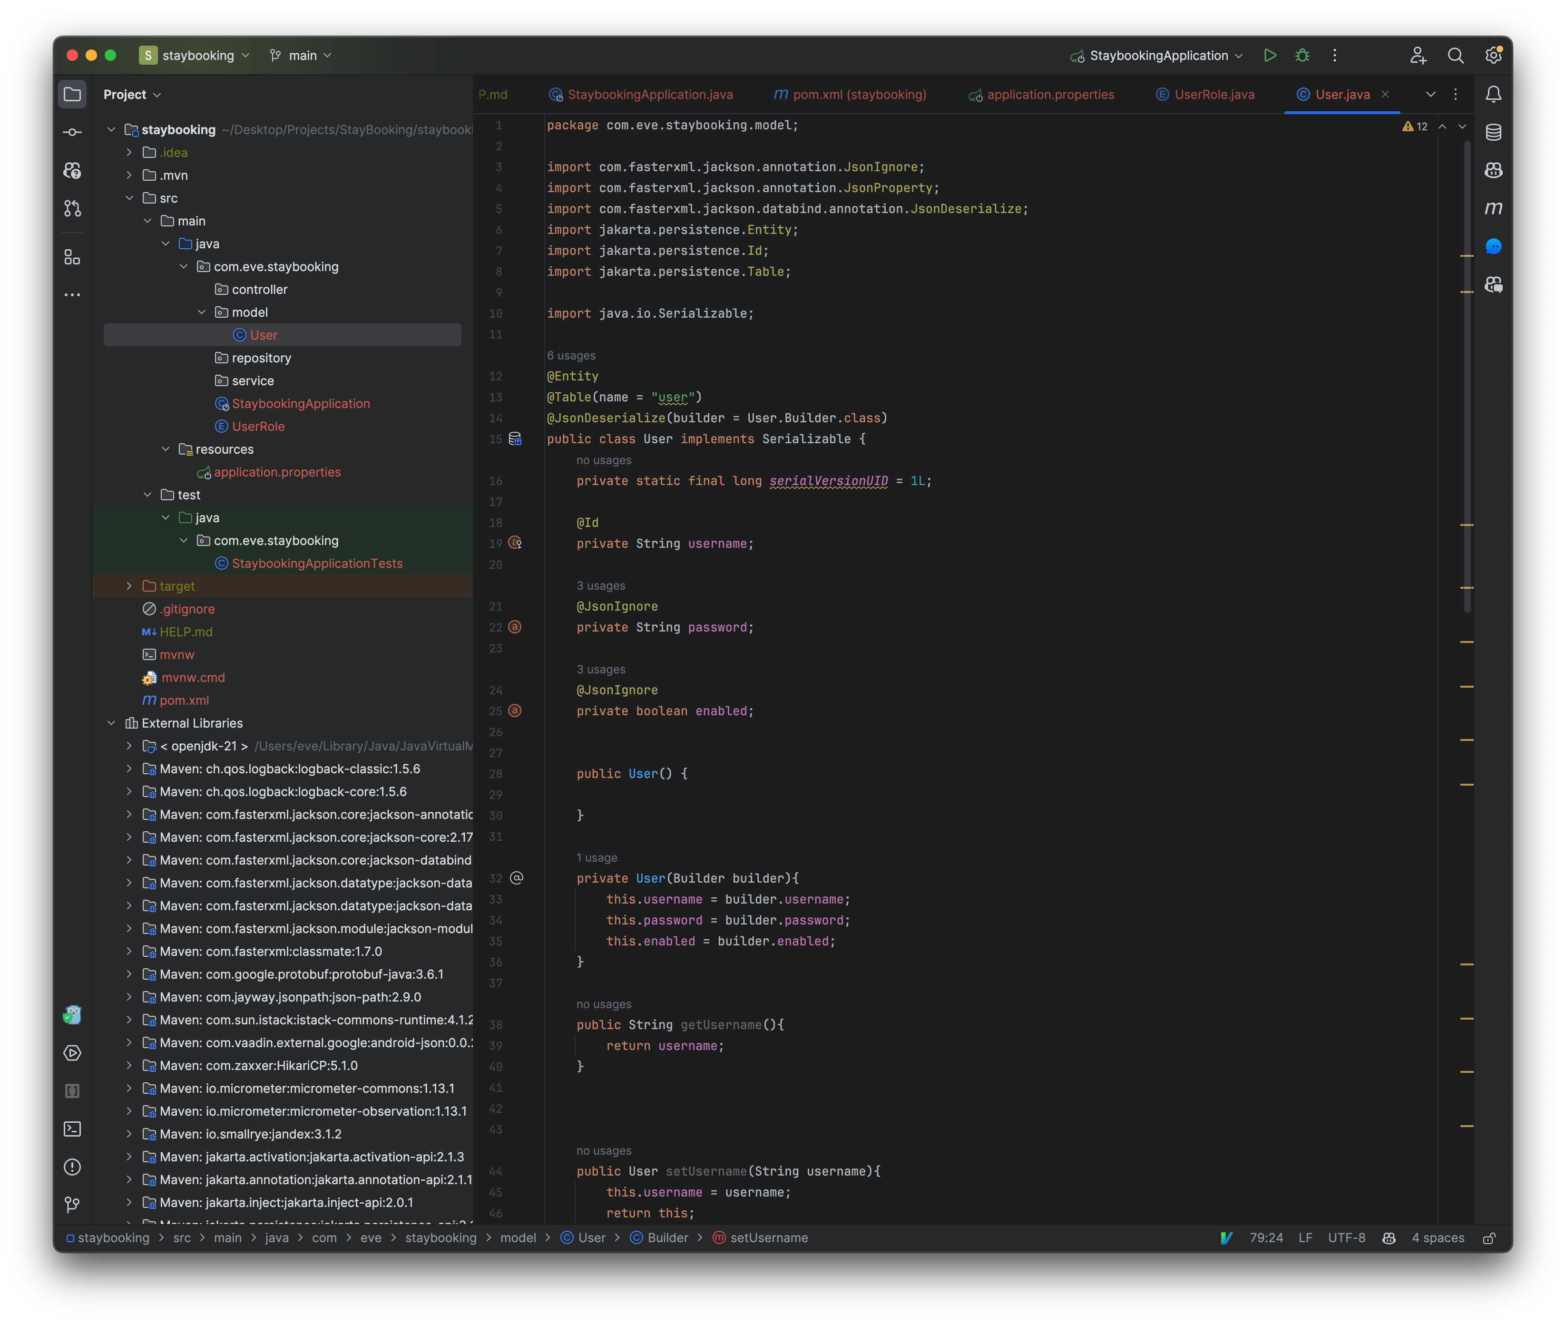Open the Structure tool window
This screenshot has height=1323, width=1566.
pos(72,256)
